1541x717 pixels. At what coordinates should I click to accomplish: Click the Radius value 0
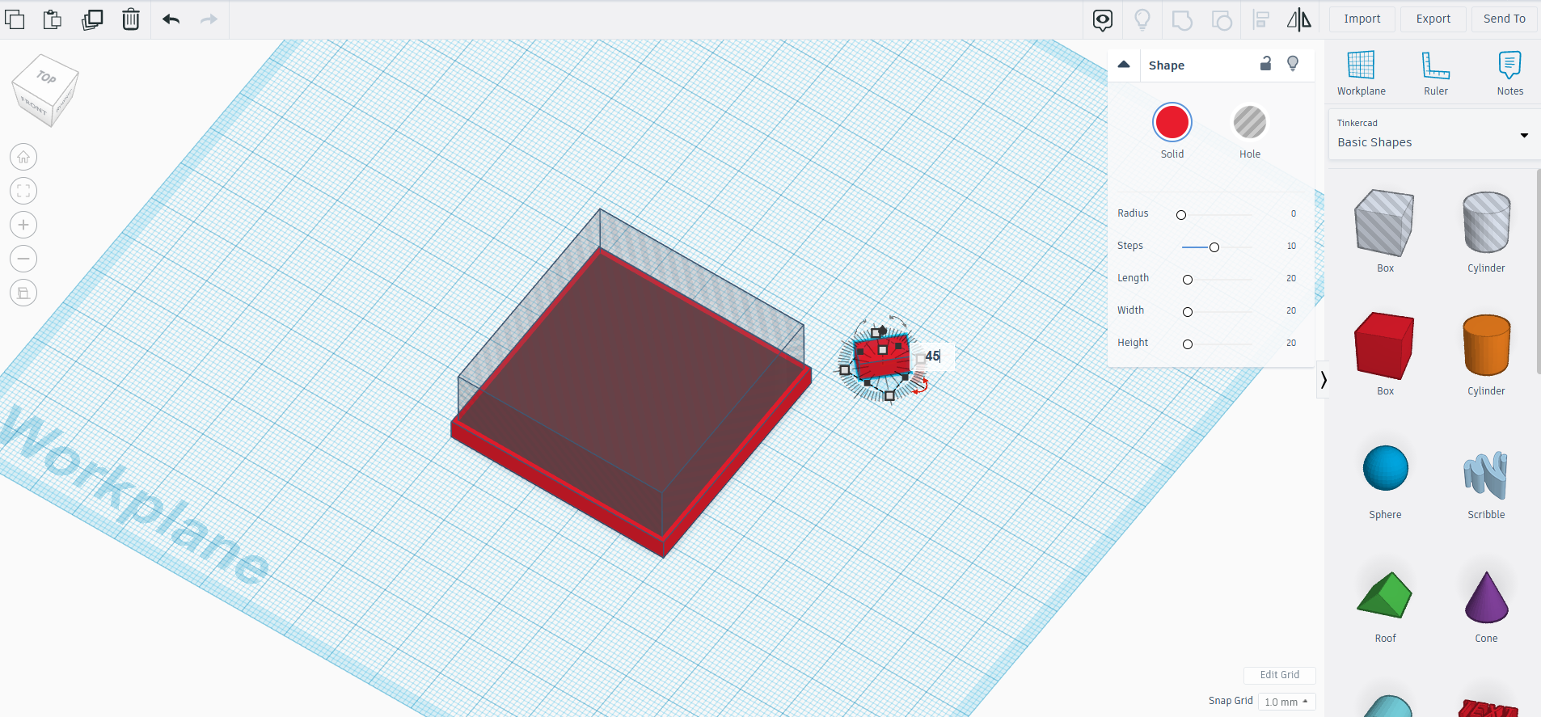(1294, 213)
